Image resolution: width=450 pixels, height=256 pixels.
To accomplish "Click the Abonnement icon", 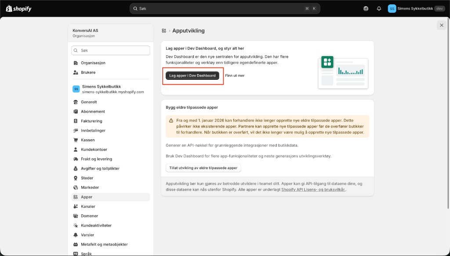I will tap(76, 111).
